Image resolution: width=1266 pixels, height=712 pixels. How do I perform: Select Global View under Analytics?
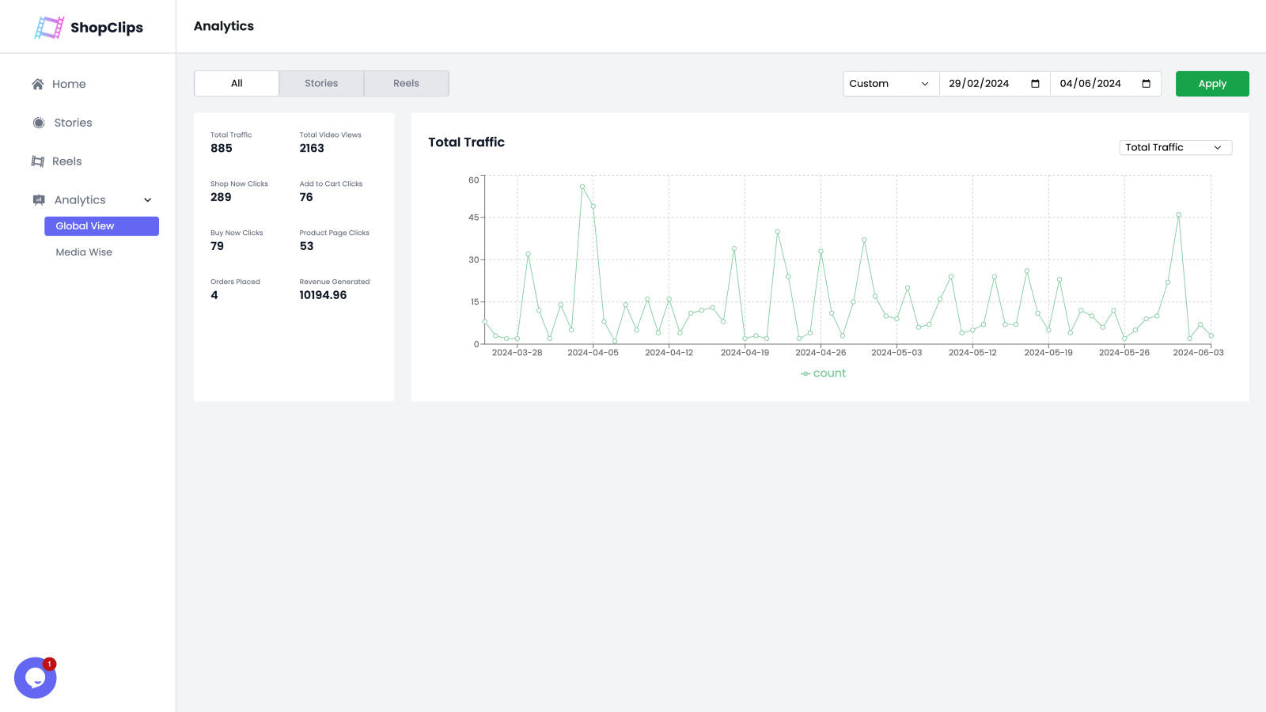[x=101, y=225]
